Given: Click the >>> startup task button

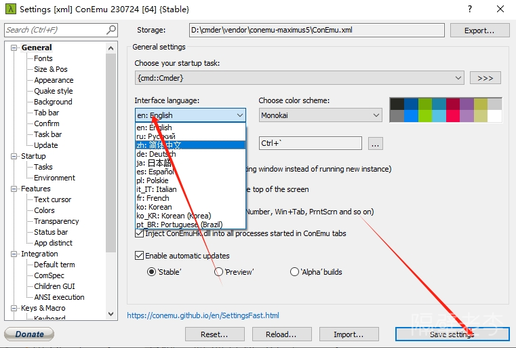Looking at the screenshot, I should coord(485,78).
